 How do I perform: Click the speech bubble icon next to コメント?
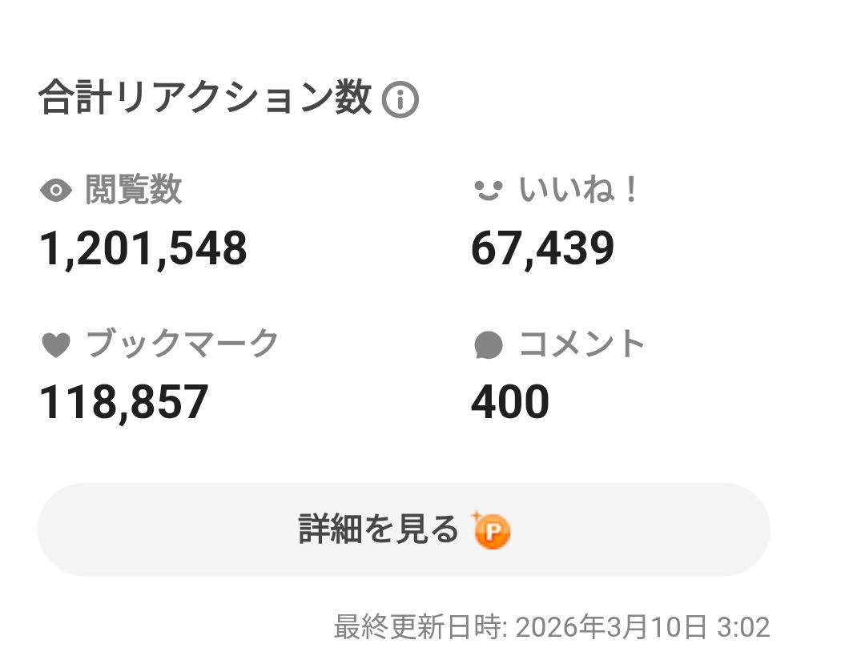(x=488, y=345)
